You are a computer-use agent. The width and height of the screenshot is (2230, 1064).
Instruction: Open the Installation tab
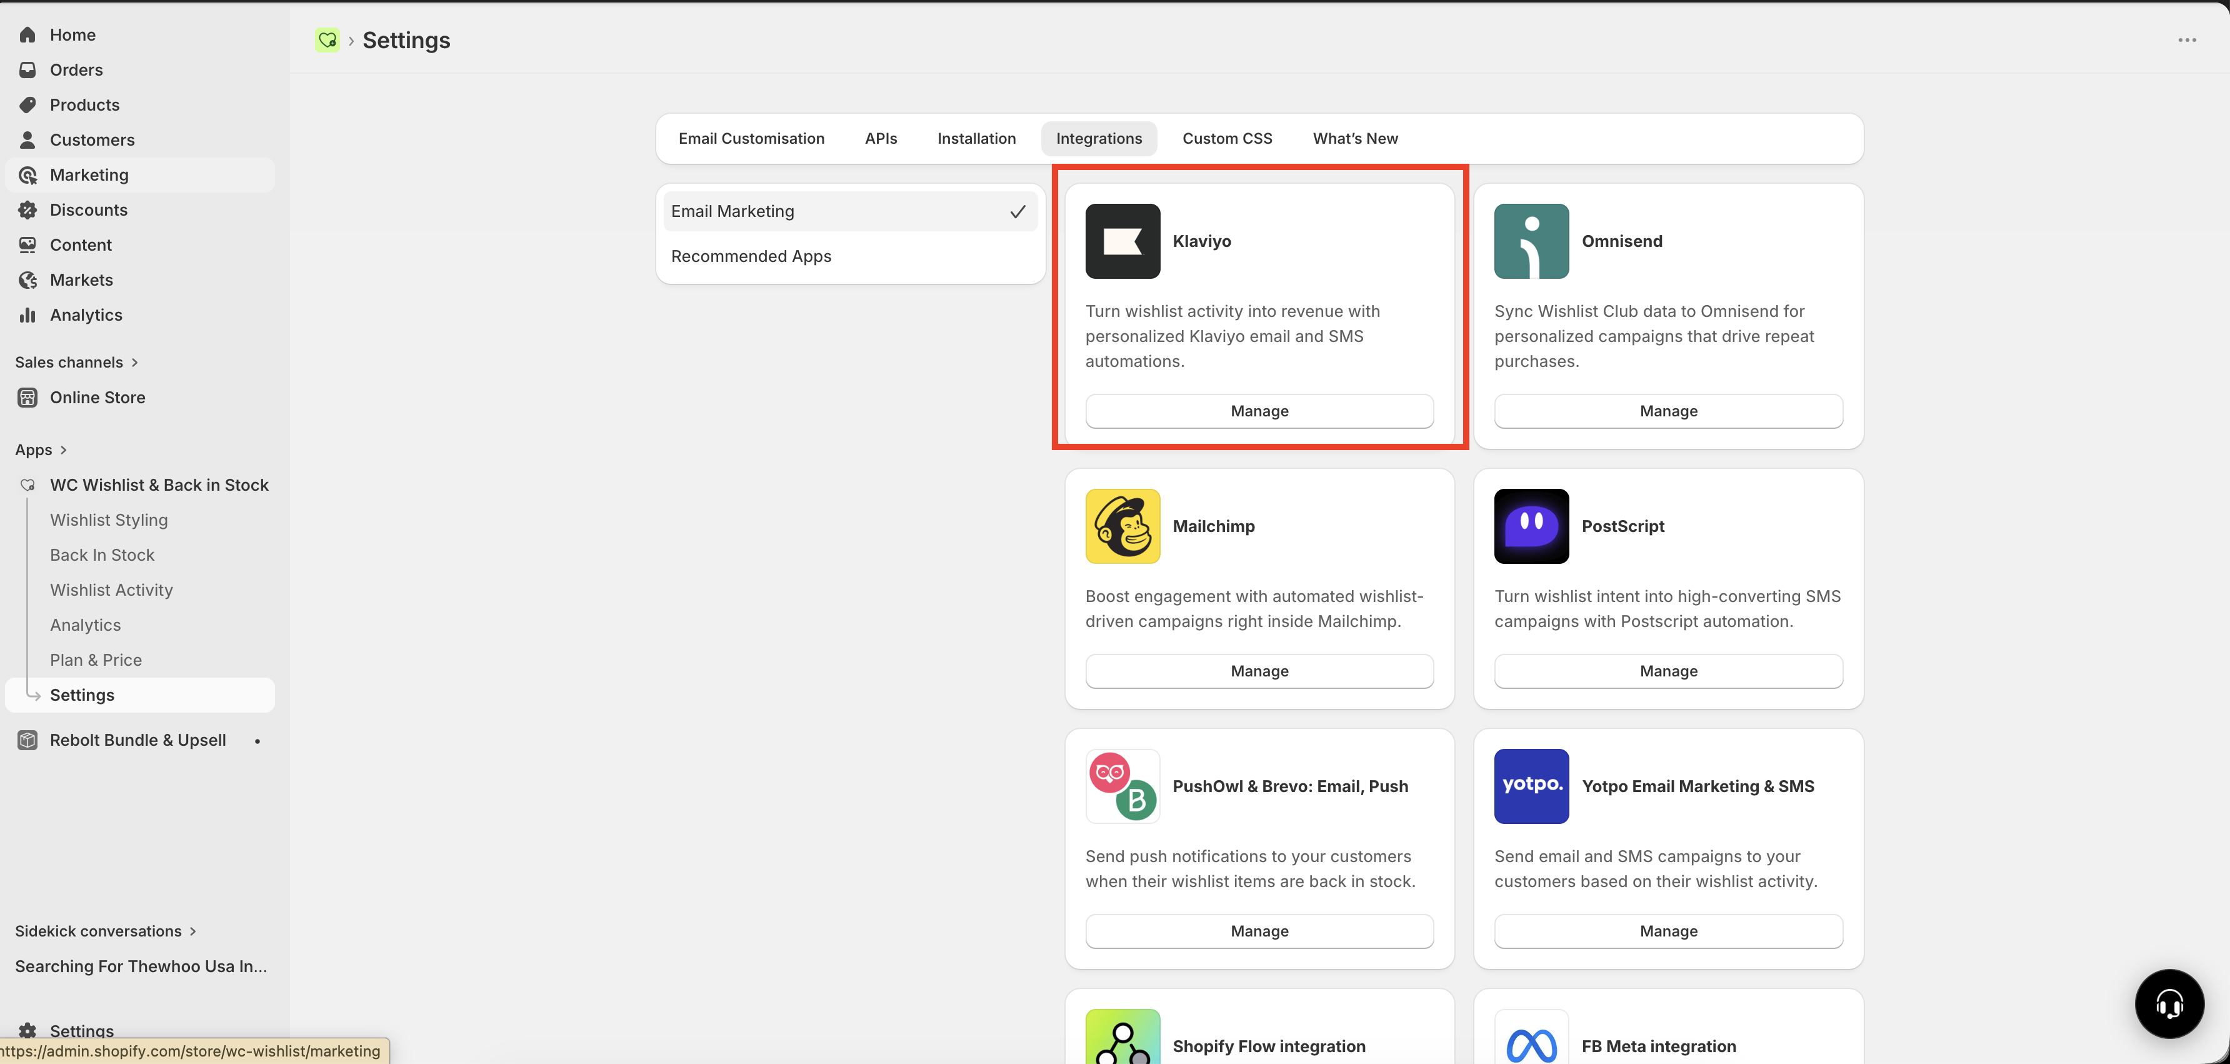pyautogui.click(x=976, y=139)
